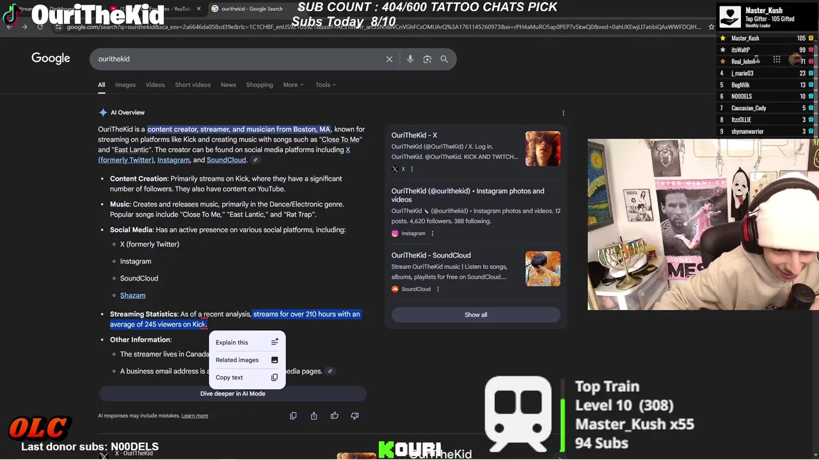Image resolution: width=819 pixels, height=460 pixels.
Task: Switch to the All results tab
Action: [101, 85]
